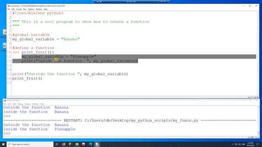Click the Python IDLE taskbar icon

97,144
